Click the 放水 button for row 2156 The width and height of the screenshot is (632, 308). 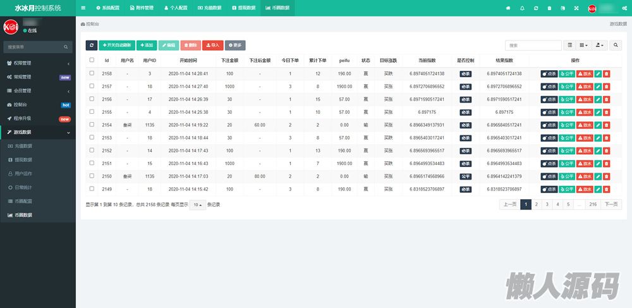tap(585, 99)
